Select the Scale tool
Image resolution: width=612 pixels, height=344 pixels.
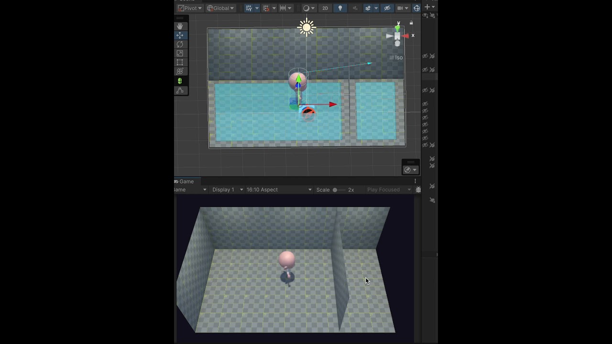tap(180, 53)
